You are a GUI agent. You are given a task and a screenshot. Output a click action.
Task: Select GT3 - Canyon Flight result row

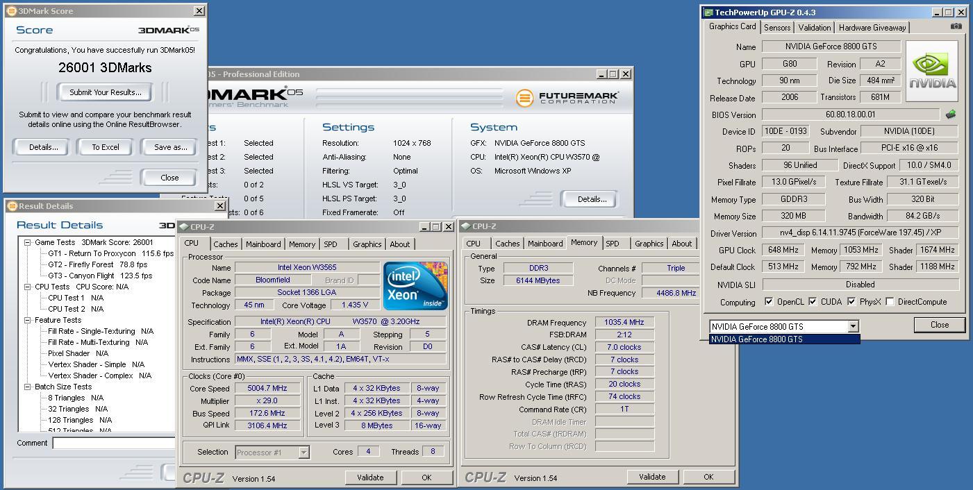[x=99, y=276]
